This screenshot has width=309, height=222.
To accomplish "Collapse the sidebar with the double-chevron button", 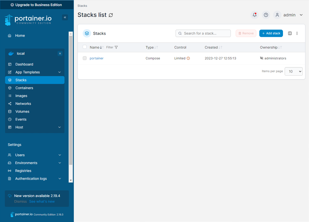I will (x=65, y=17).
